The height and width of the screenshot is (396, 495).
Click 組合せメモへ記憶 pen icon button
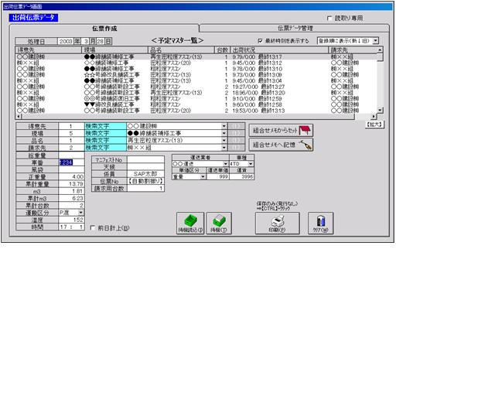282,145
